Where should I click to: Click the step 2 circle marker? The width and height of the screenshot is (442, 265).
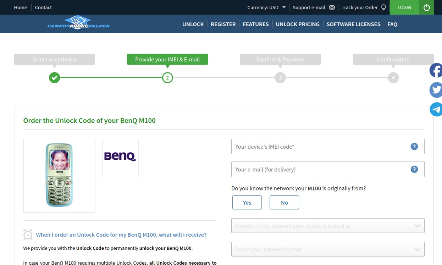coord(167,78)
